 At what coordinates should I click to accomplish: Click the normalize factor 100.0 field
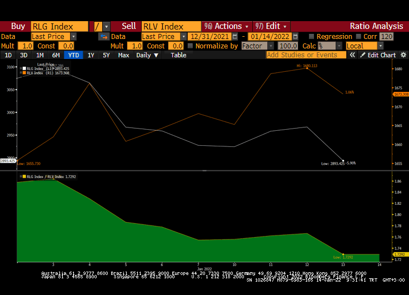288,46
